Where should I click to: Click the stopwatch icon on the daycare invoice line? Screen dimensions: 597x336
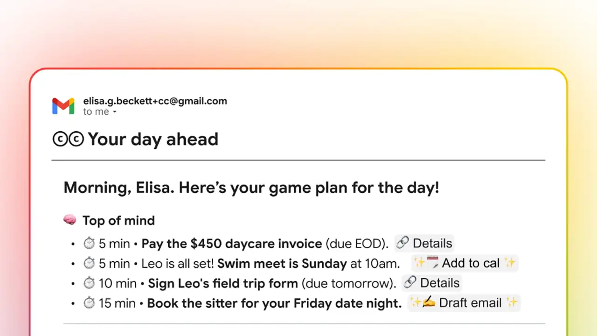point(89,244)
